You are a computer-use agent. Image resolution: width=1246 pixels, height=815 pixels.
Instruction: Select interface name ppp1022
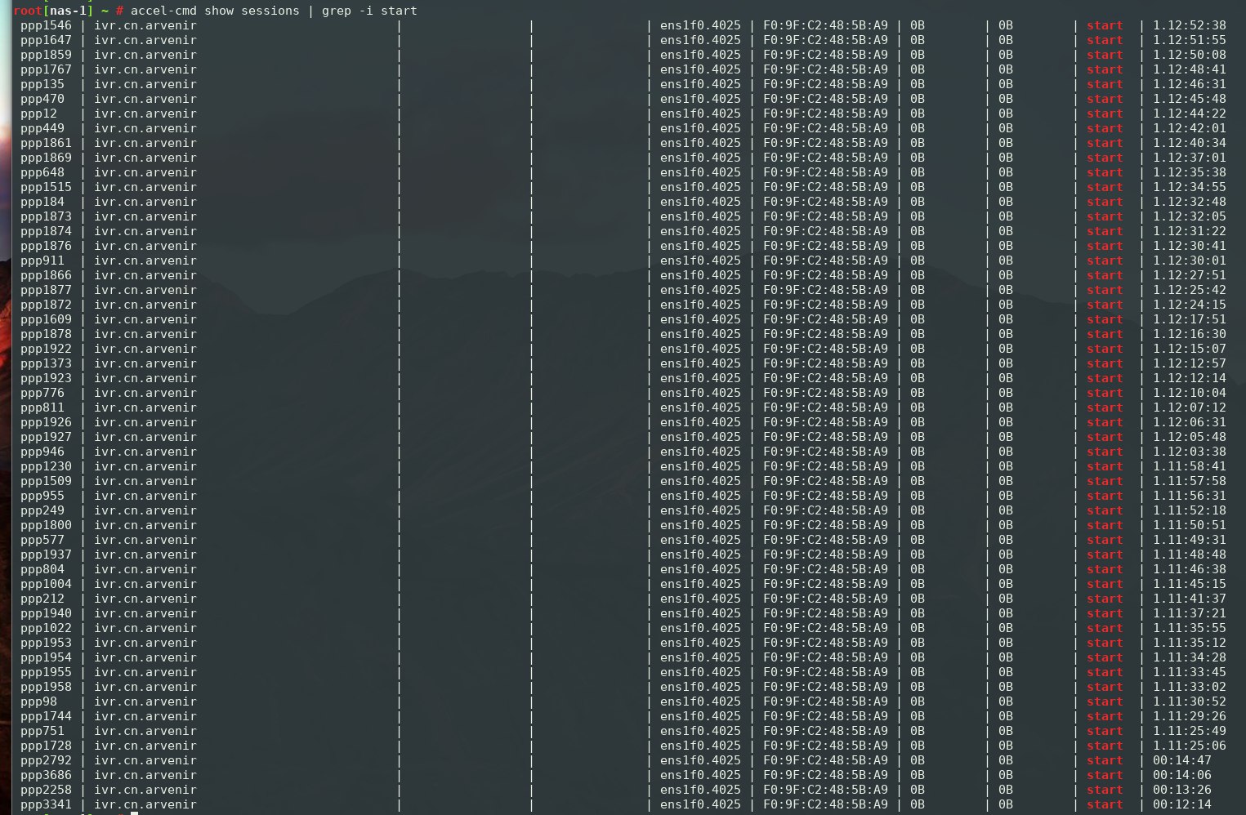[x=47, y=628]
